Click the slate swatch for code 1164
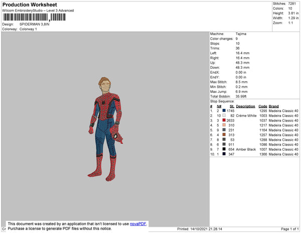 click(x=224, y=130)
